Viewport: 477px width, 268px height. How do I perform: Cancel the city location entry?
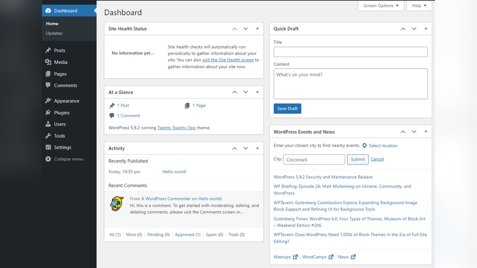[x=377, y=159]
